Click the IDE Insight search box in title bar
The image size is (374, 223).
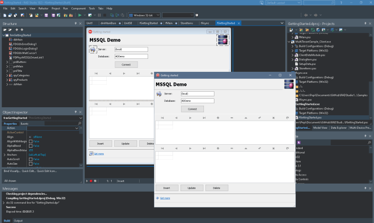[x=319, y=2]
